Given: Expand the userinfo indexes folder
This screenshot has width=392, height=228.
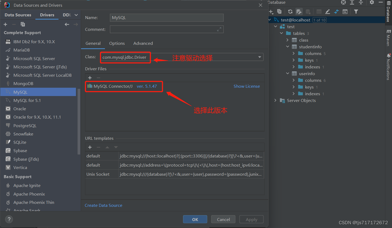Looking at the screenshot, I should pyautogui.click(x=294, y=94).
